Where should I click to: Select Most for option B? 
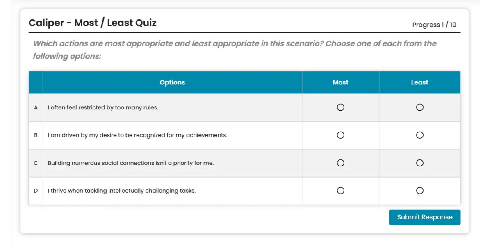340,135
